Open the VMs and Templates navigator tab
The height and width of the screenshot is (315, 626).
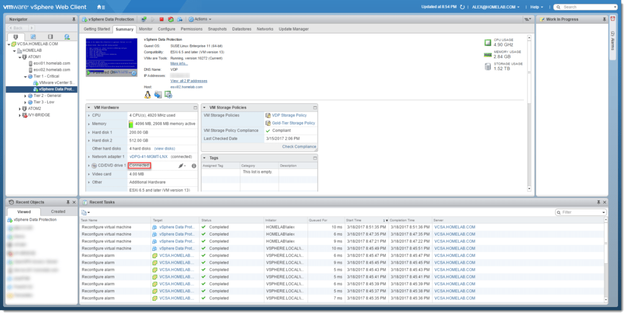(33, 37)
